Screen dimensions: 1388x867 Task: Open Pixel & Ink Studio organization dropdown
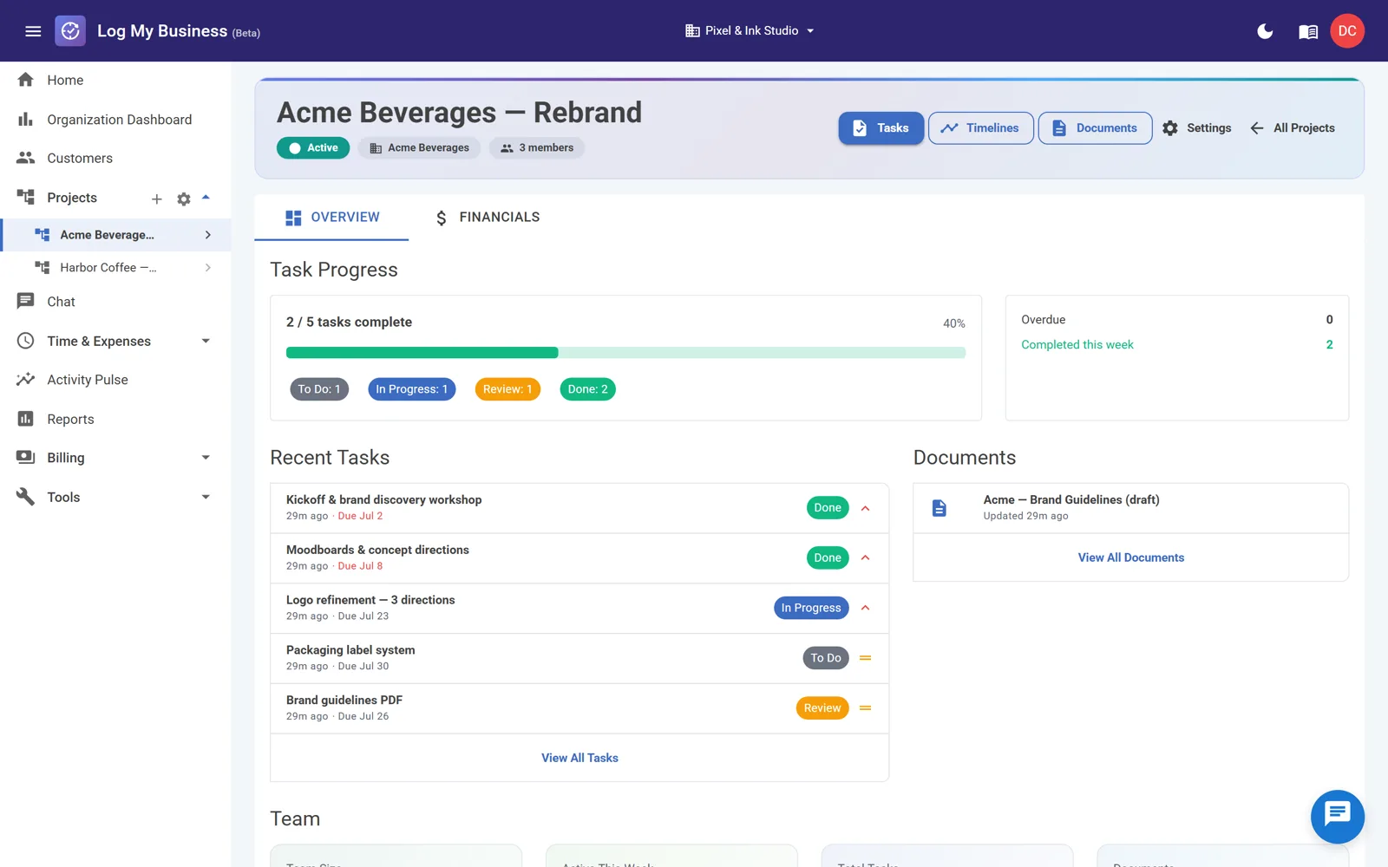click(750, 31)
